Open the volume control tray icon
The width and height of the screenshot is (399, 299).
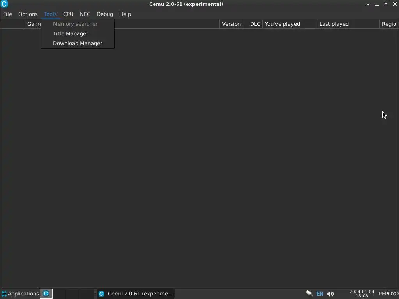point(330,294)
